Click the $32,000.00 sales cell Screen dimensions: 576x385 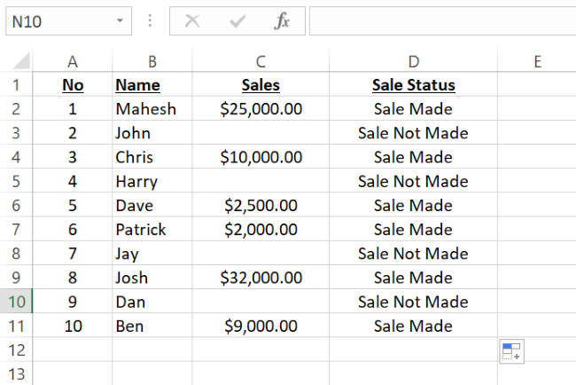click(261, 278)
